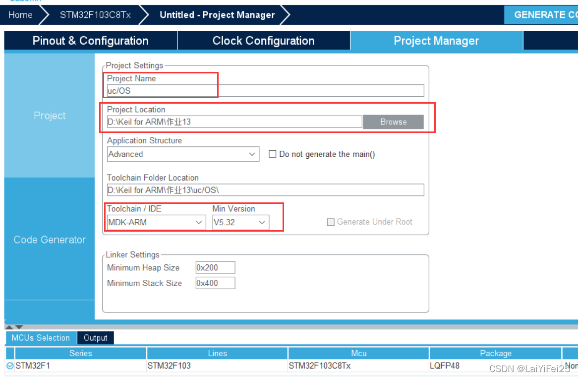Image resolution: width=578 pixels, height=377 pixels.
Task: Switch to the Output tab
Action: click(96, 338)
